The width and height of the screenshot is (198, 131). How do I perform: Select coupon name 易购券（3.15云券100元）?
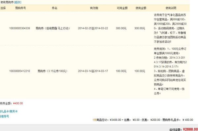coord(52,71)
